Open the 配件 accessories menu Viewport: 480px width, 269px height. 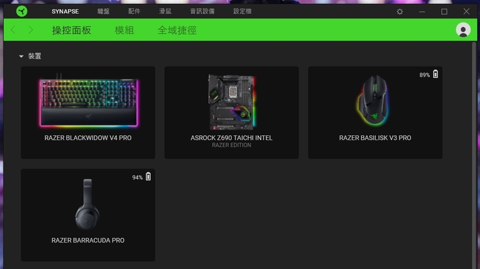tap(135, 12)
